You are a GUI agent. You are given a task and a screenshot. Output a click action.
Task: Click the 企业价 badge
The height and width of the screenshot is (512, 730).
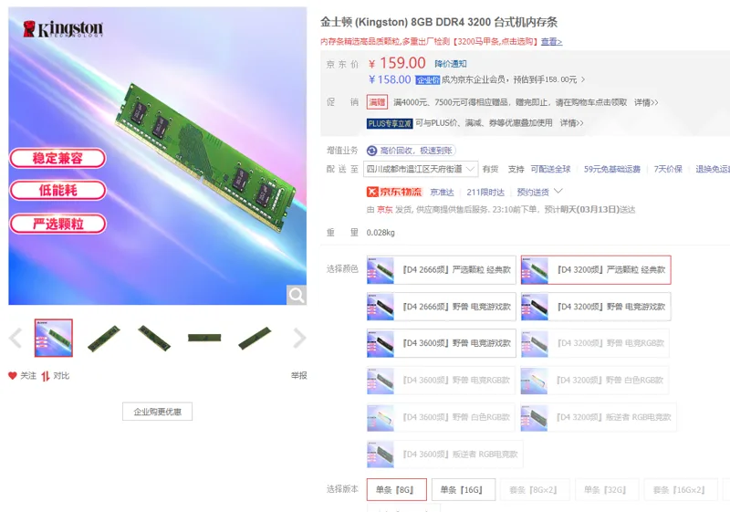[x=427, y=80]
